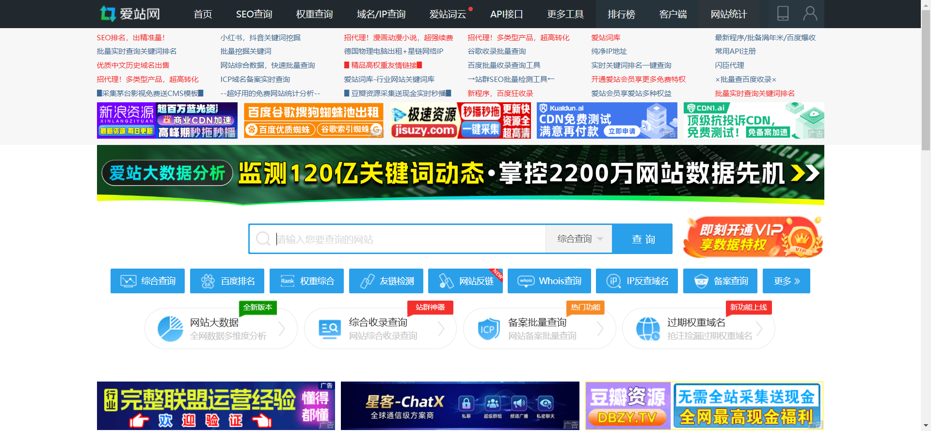This screenshot has height=431, width=931.
Task: Click the 备案查询 ICP icon
Action: pos(701,281)
